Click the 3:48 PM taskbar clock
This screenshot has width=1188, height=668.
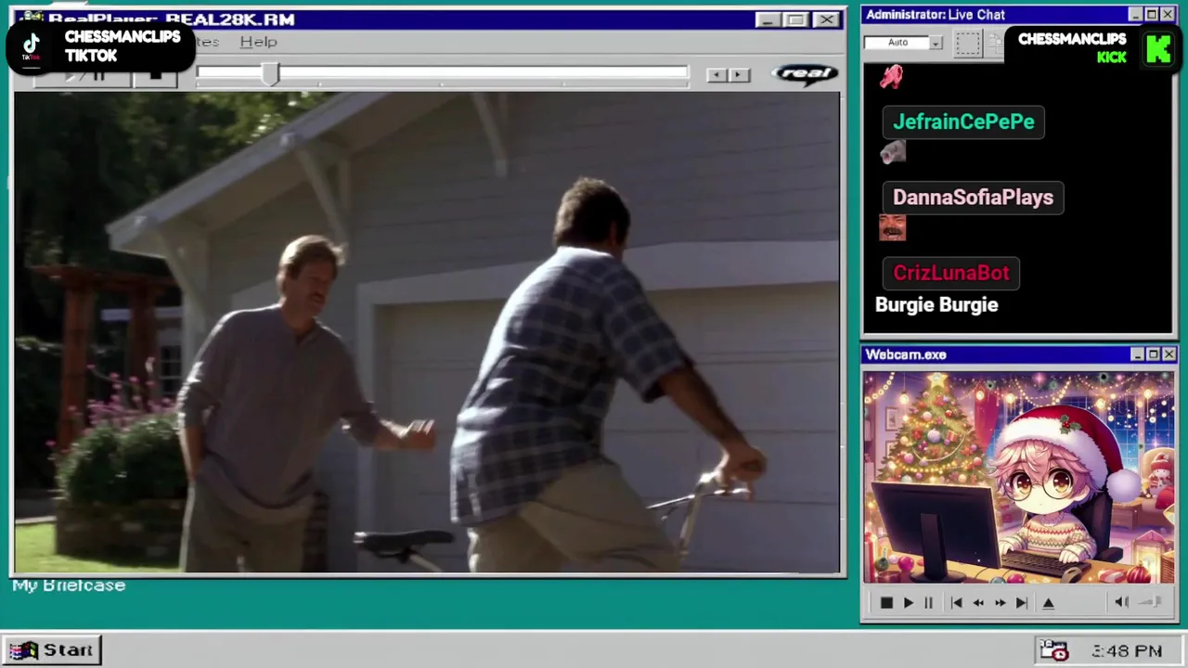[x=1127, y=651]
